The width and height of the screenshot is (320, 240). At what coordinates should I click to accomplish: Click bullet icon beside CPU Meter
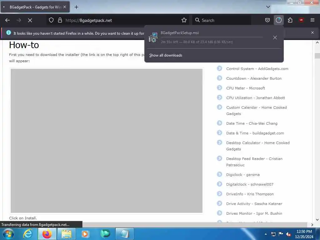[x=219, y=88]
